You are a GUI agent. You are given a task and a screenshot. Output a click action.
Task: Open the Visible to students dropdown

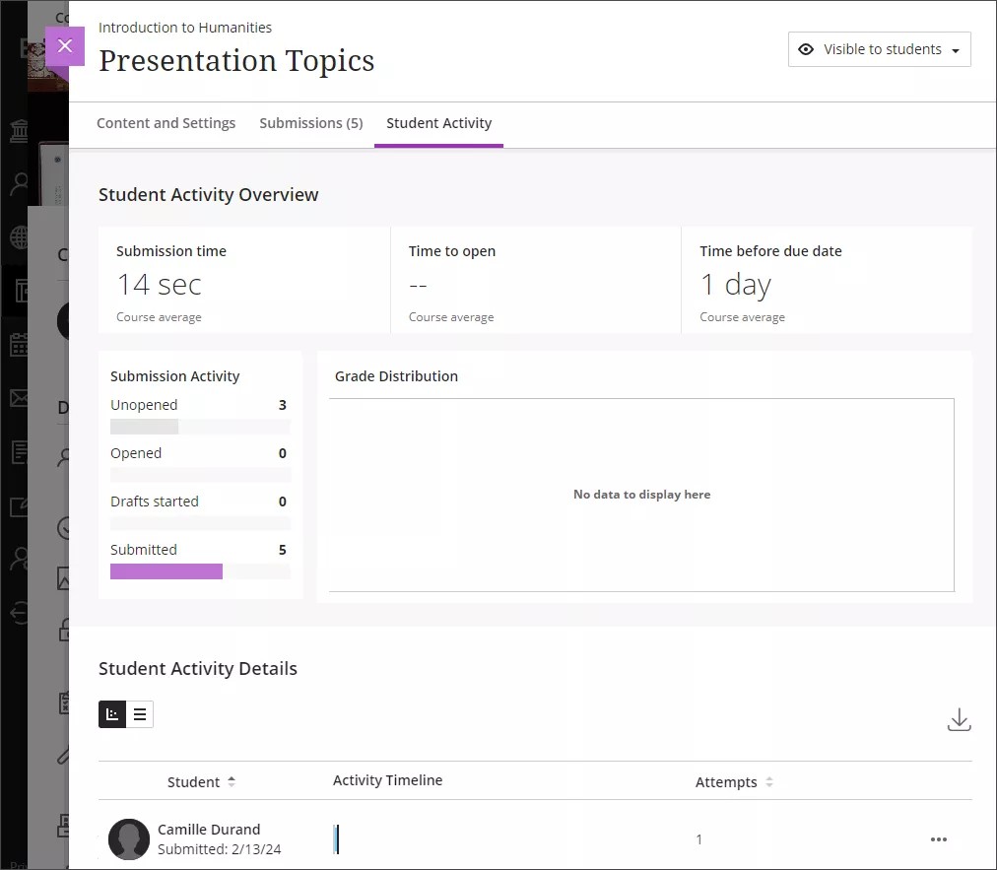[x=879, y=48]
